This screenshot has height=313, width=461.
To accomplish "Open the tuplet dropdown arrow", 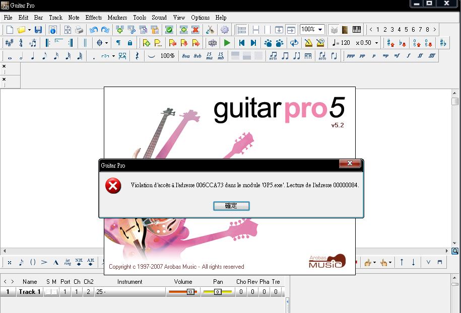I will point(113,56).
